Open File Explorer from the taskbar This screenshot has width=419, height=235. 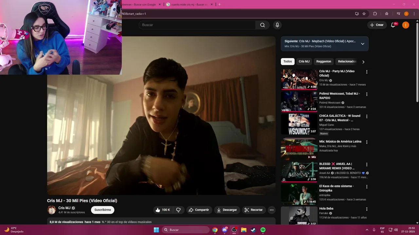pos(244,230)
